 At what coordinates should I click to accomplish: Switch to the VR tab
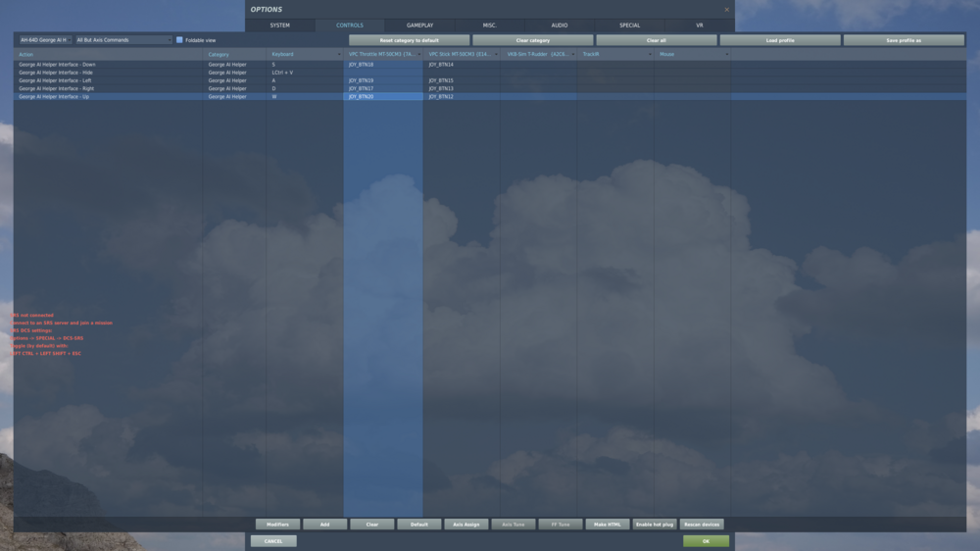pyautogui.click(x=700, y=25)
